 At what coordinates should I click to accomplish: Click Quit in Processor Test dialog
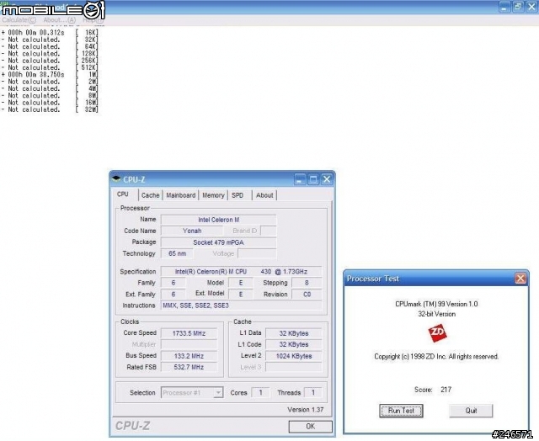click(471, 411)
